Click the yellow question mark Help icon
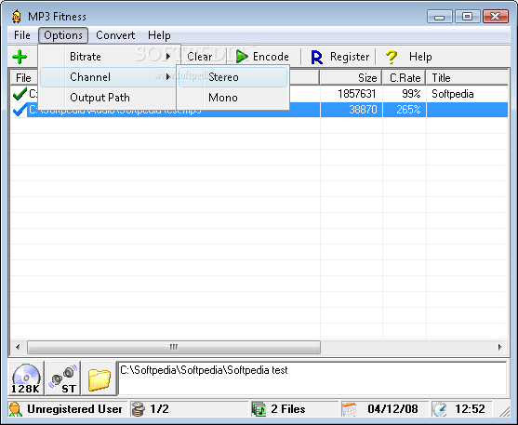Screen dimensions: 518x425 click(392, 57)
